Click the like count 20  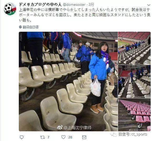click(x=70, y=137)
